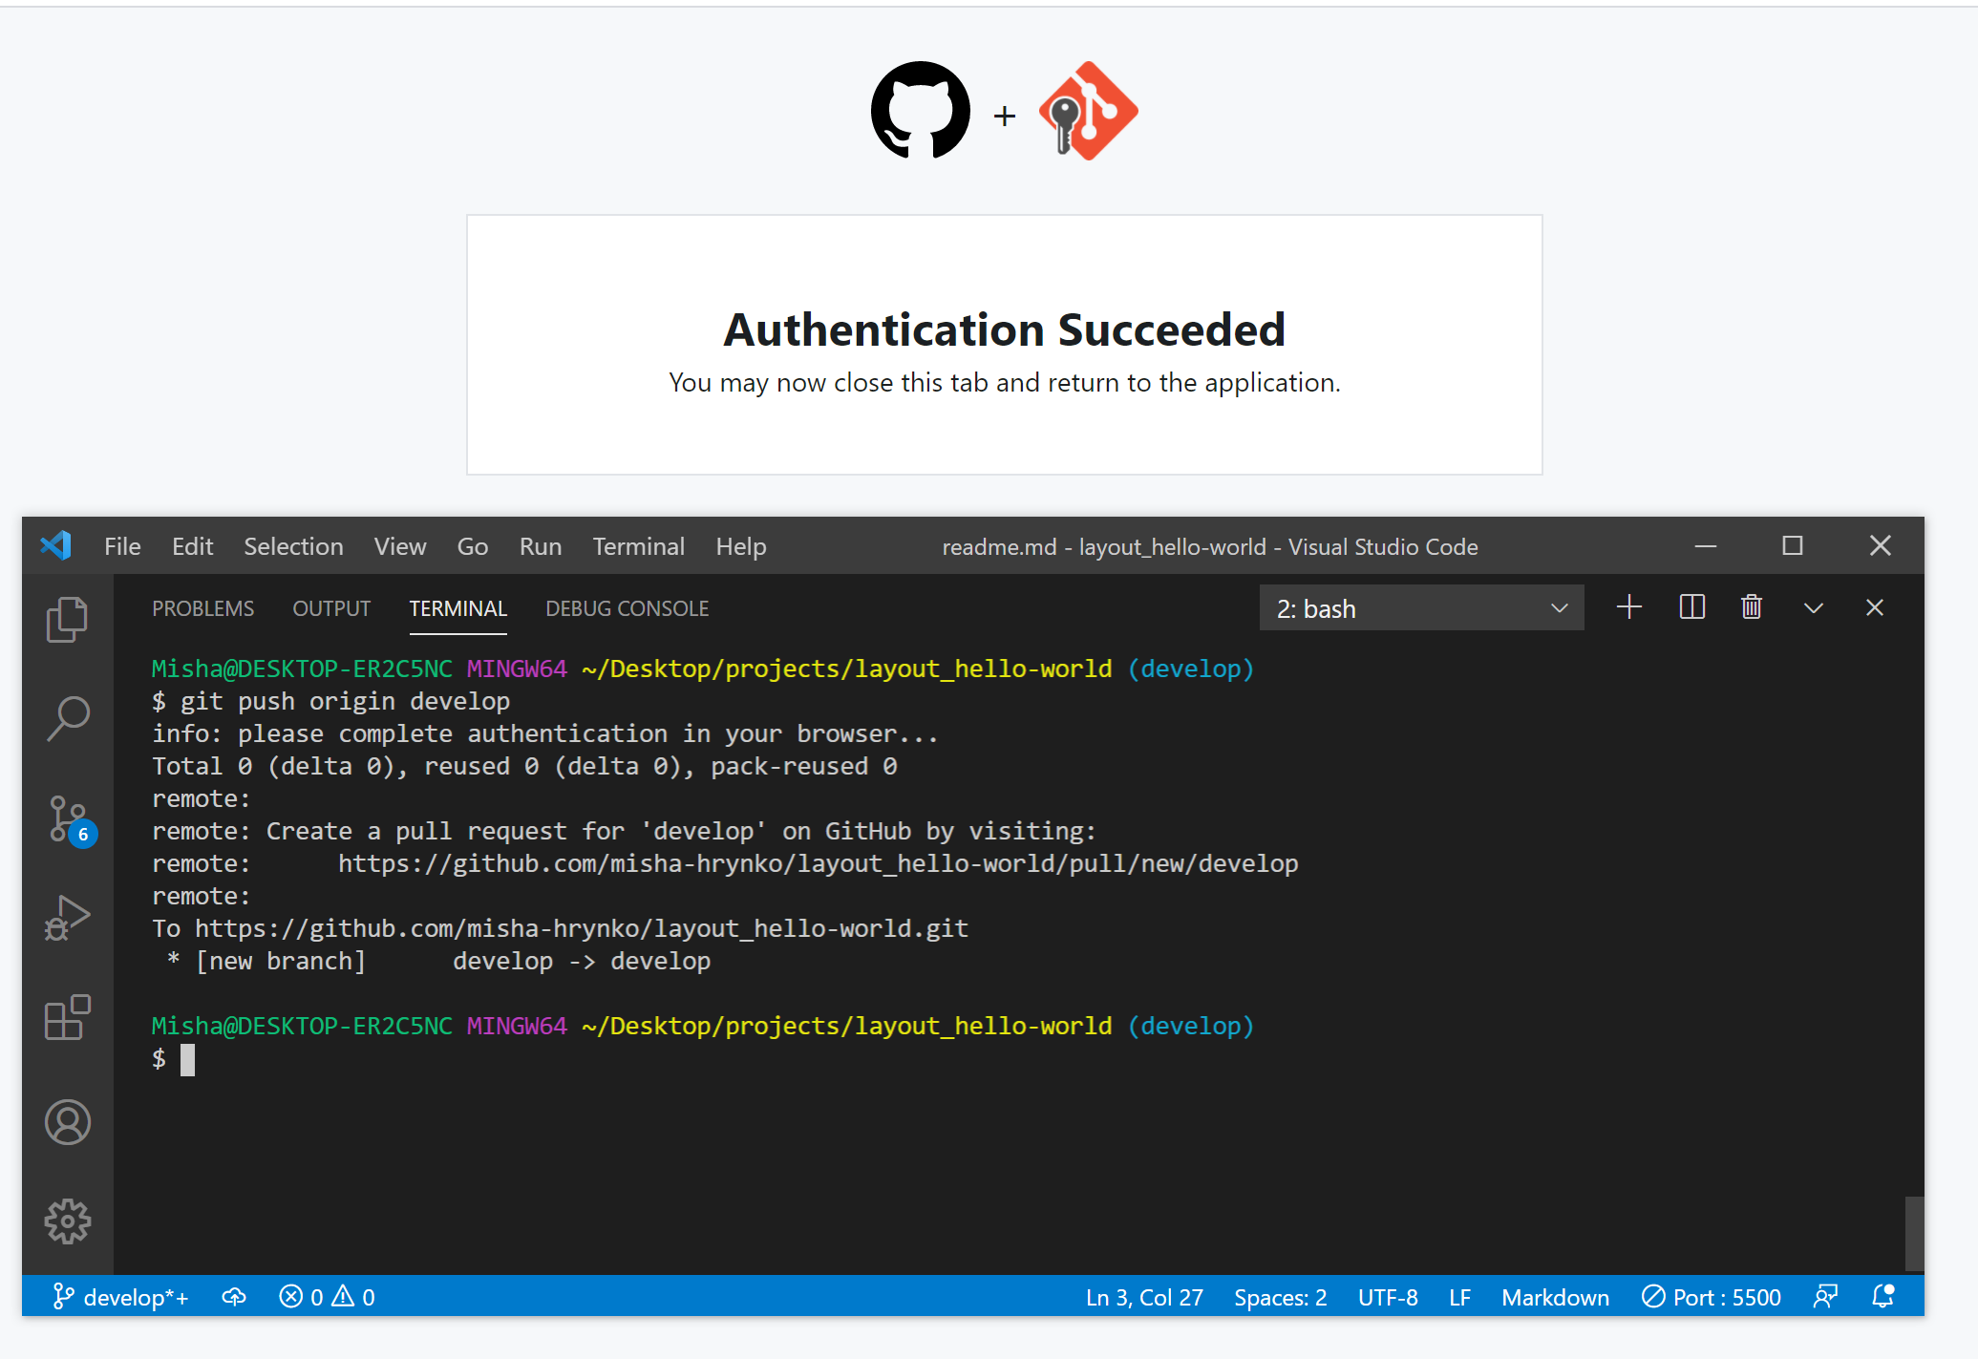Open notifications bell in status bar
This screenshot has width=1978, height=1359.
[1883, 1297]
